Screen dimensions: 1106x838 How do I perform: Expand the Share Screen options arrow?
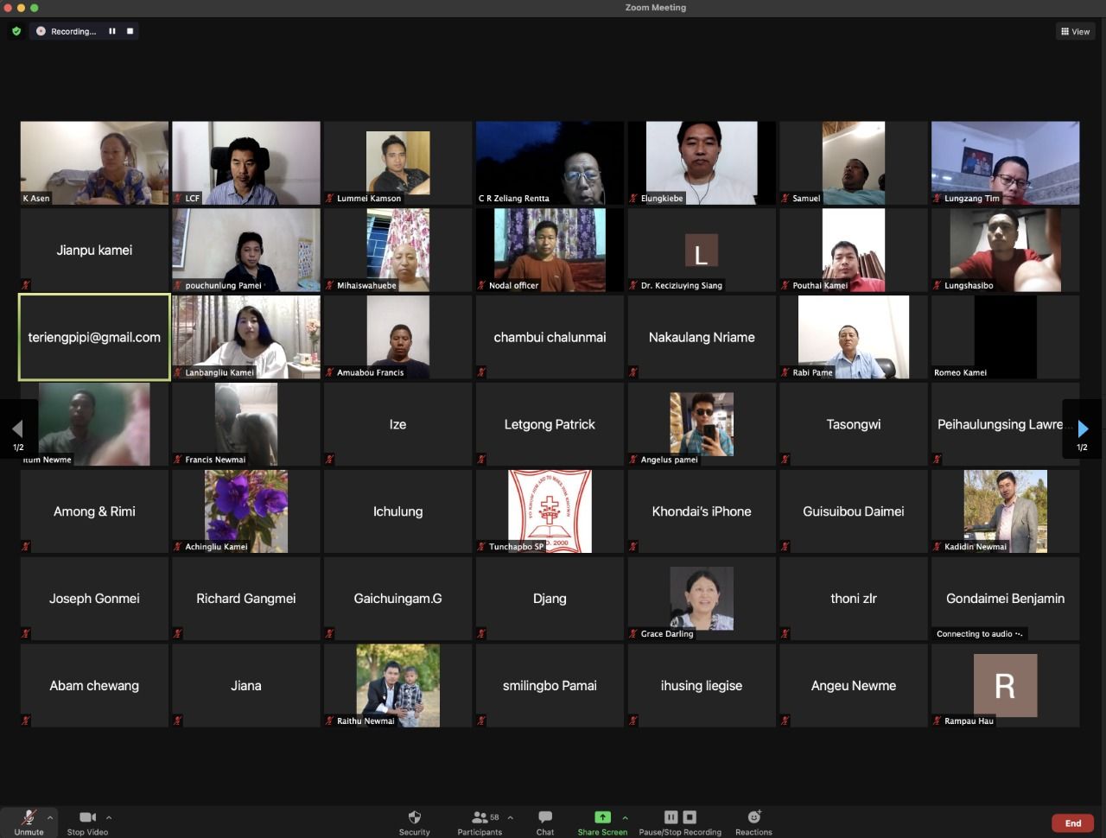[x=625, y=817]
